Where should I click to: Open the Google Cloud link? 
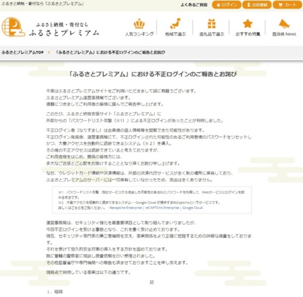[x=192, y=208]
